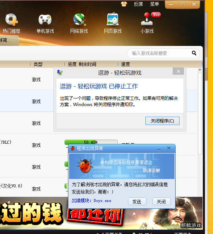Maximize the 逗游 main window
This screenshot has height=234, width=213.
coord(182,5)
